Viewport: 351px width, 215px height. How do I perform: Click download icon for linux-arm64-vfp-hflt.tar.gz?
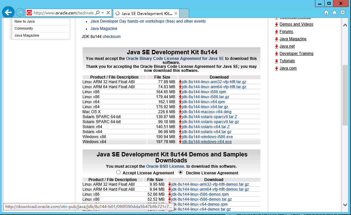coord(180,87)
